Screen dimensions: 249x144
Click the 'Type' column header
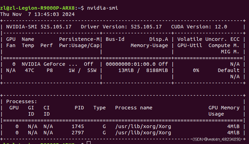(x=99, y=108)
